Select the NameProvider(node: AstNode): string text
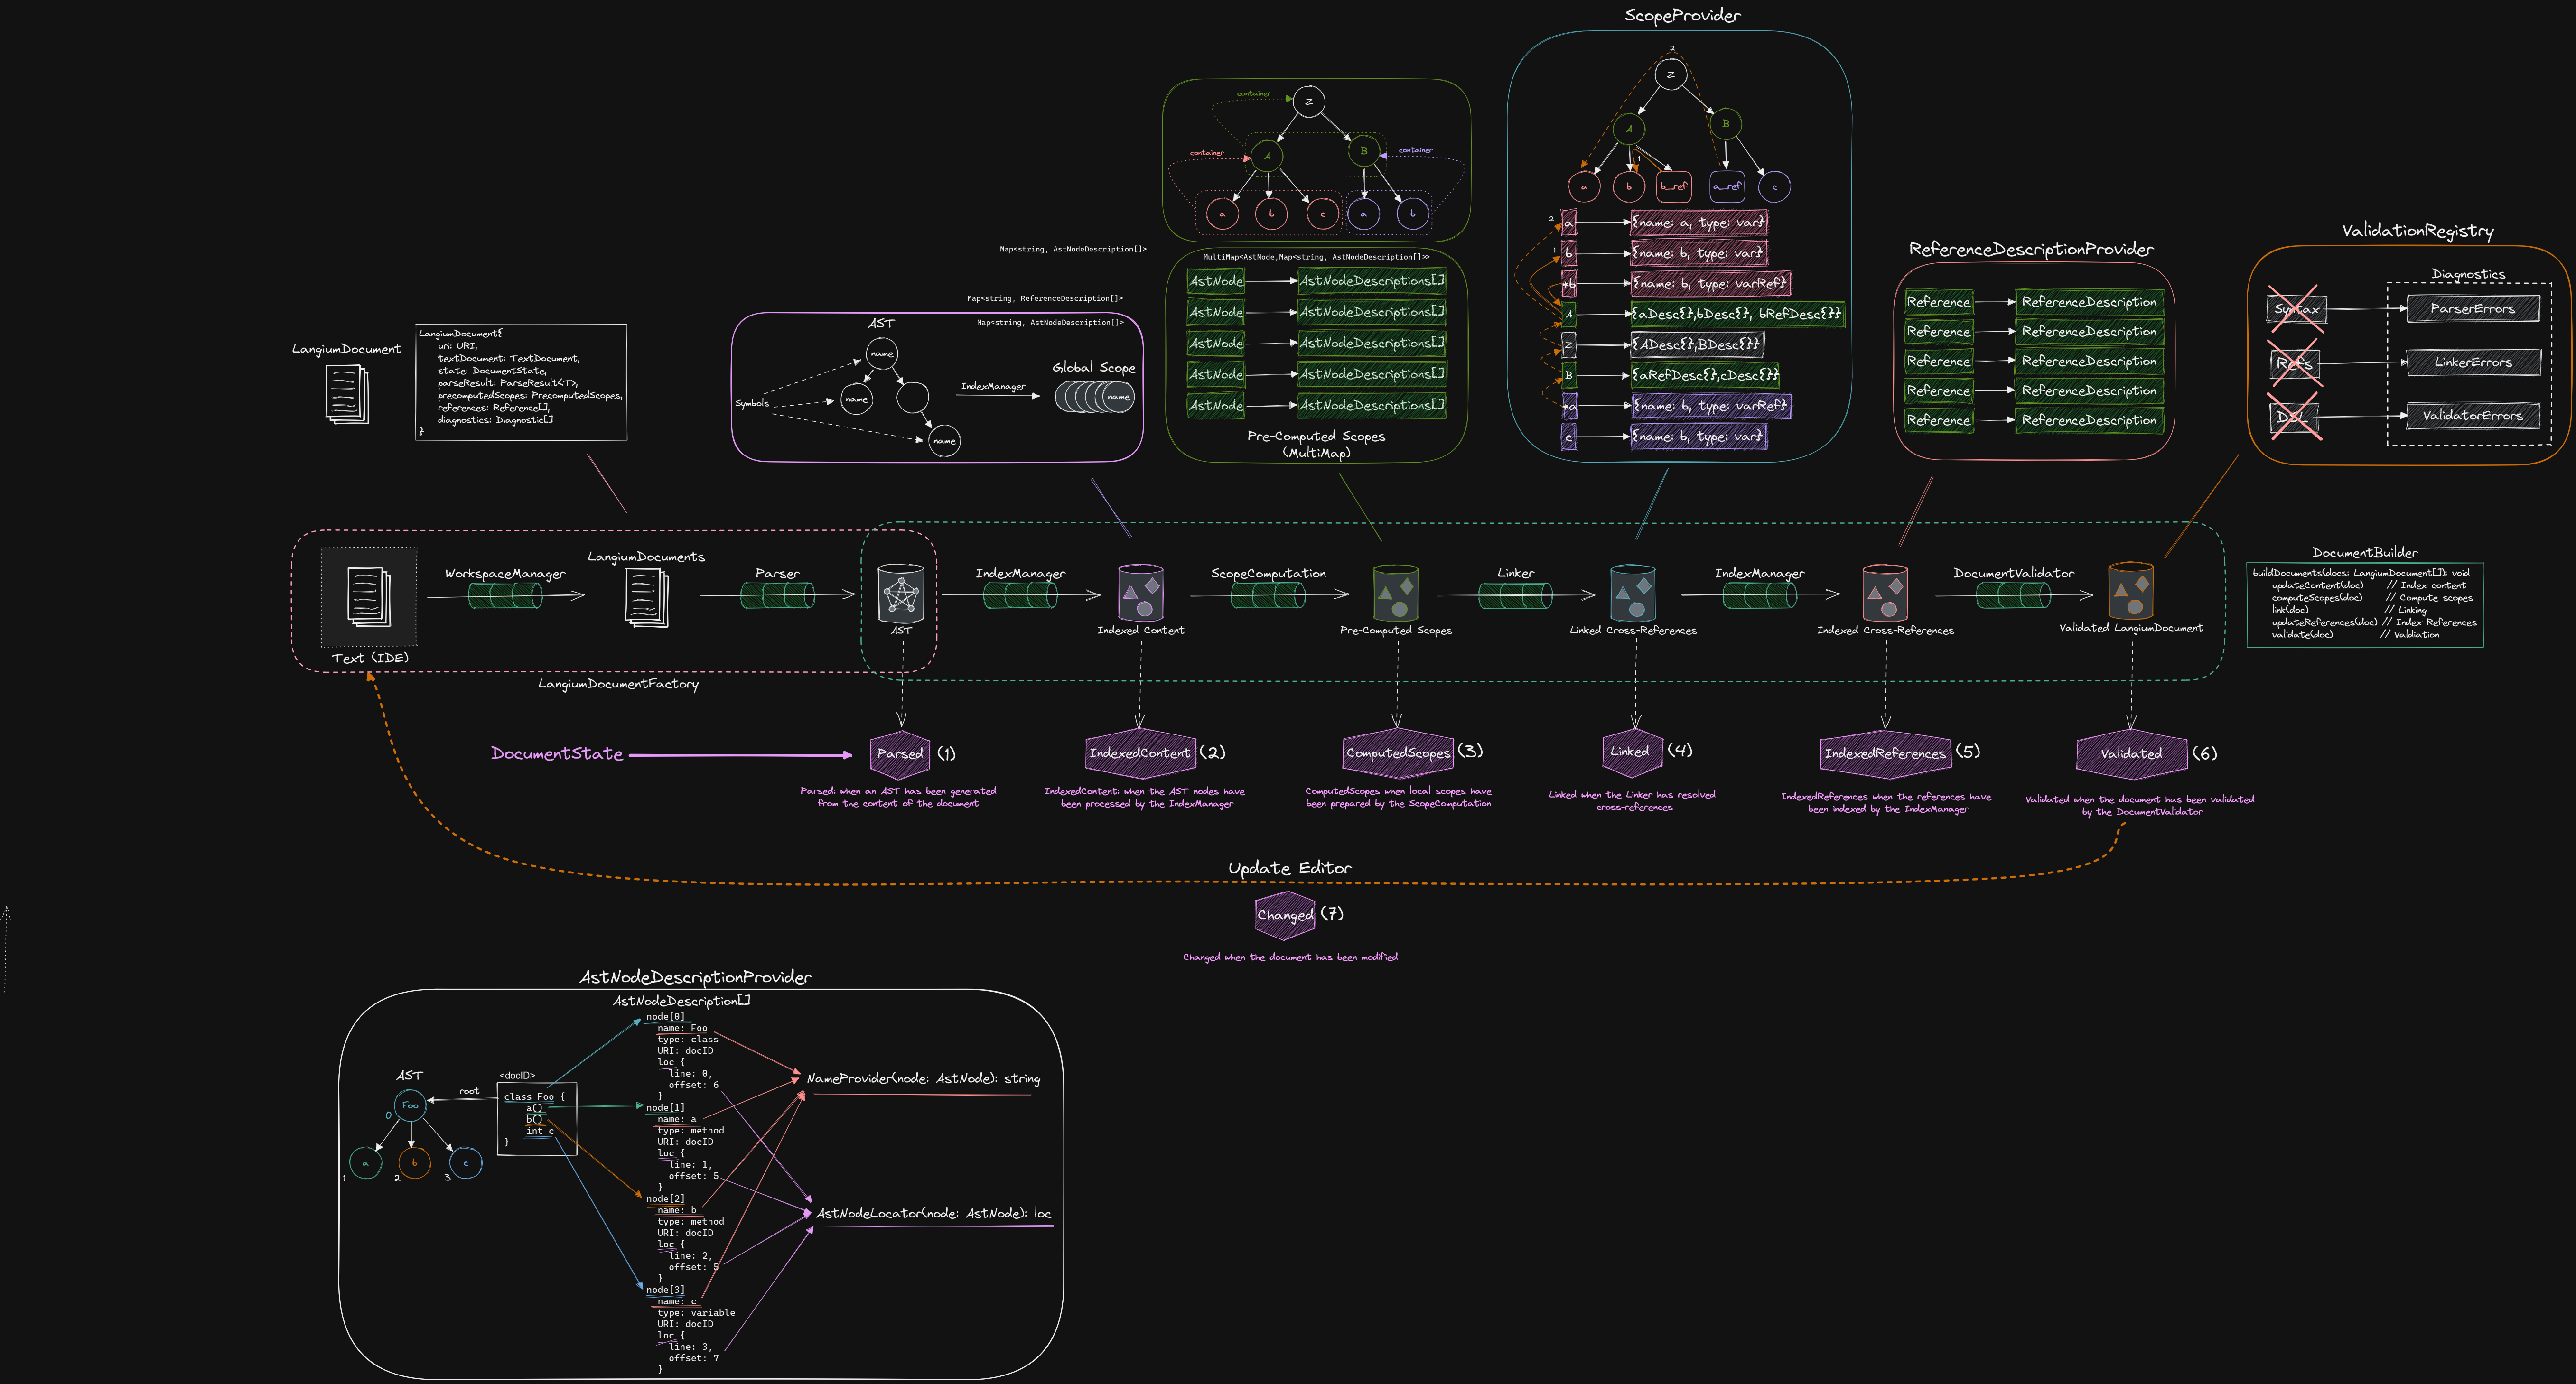 point(923,1079)
